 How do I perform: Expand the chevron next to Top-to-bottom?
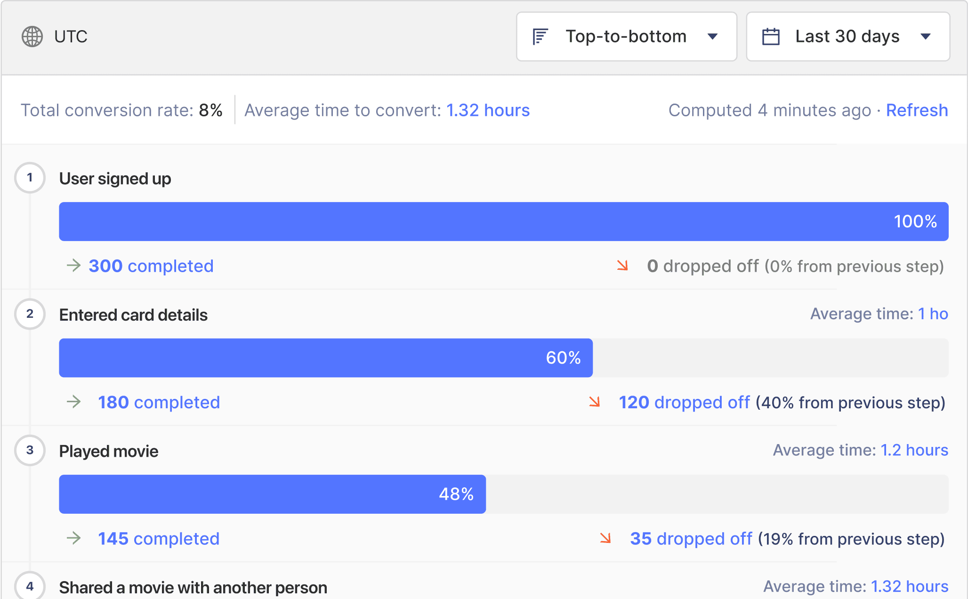[712, 36]
